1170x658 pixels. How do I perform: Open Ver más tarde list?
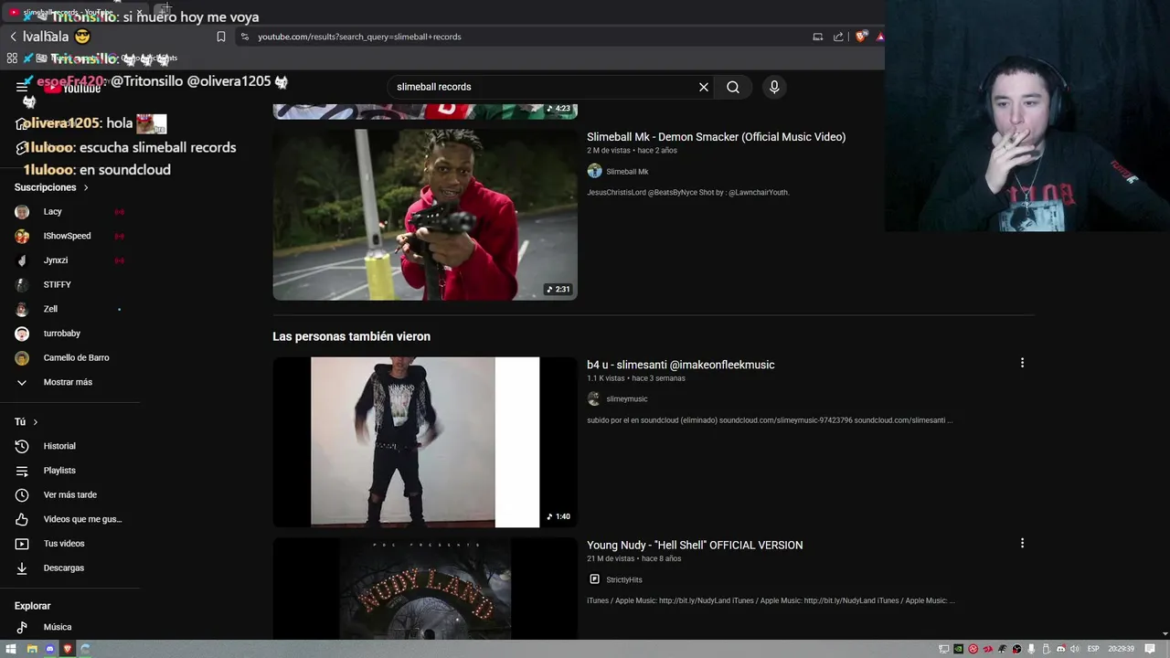pos(69,494)
